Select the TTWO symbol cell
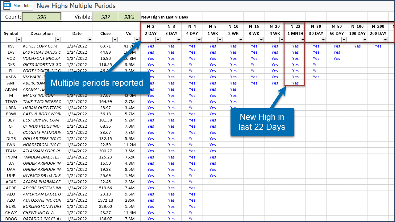The height and width of the screenshot is (222, 395). [11, 102]
